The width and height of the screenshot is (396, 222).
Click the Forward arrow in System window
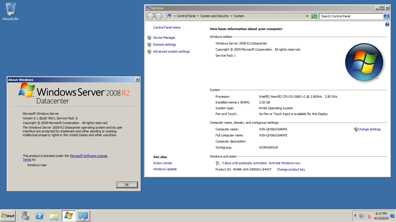coord(158,16)
